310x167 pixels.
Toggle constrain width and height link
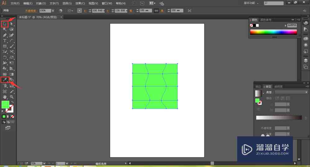click(156, 11)
